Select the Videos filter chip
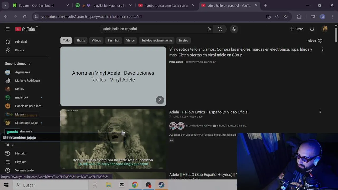 pyautogui.click(x=96, y=40)
